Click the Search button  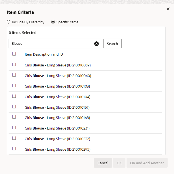(x=112, y=44)
